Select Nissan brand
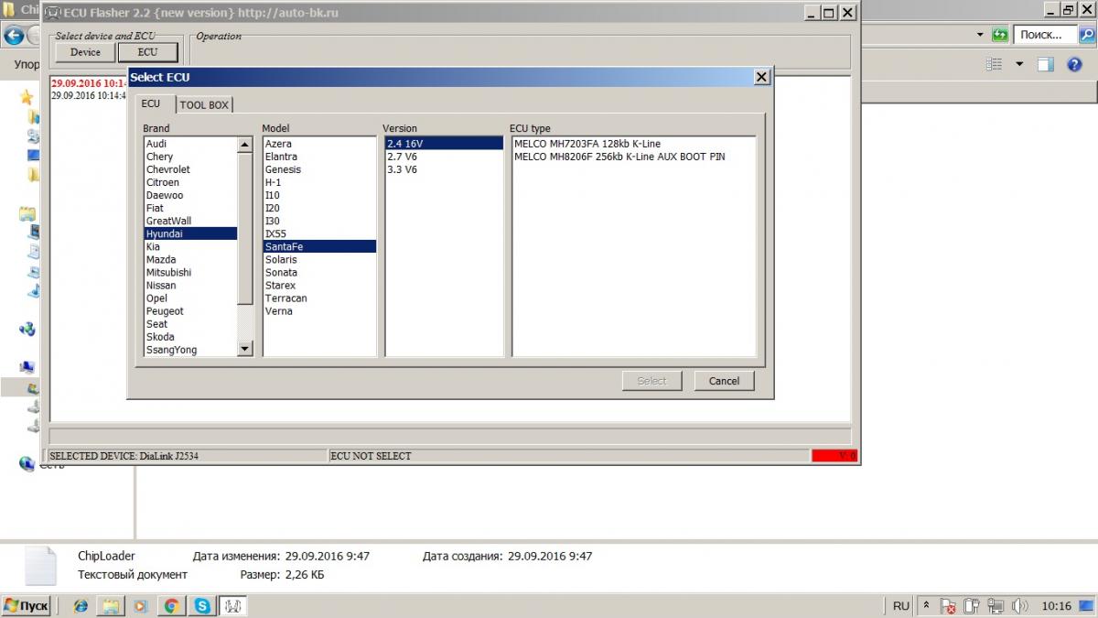1098x618 pixels. coord(190,285)
